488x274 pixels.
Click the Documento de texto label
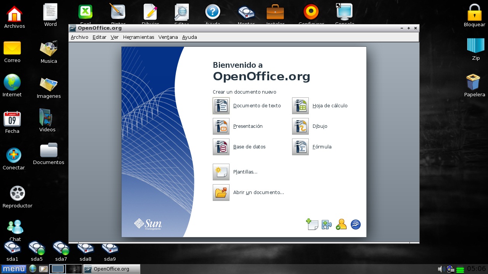[x=257, y=106]
